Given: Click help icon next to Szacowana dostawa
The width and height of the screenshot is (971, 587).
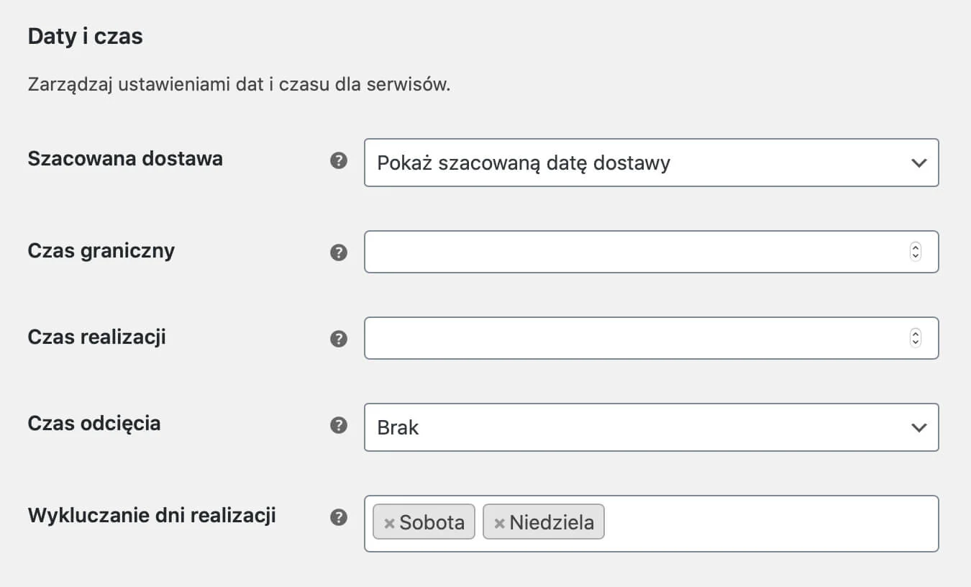Looking at the screenshot, I should pos(339,161).
